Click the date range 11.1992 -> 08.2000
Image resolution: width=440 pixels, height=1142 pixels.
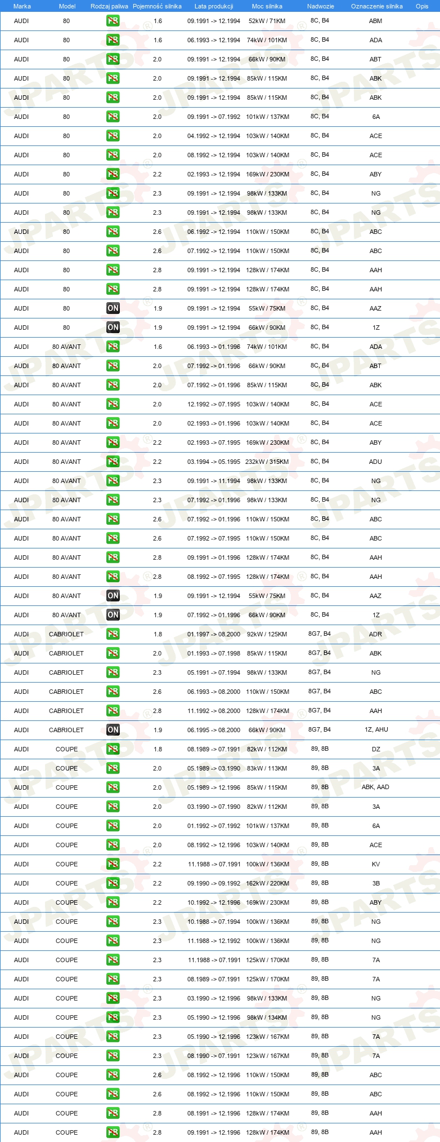point(214,711)
